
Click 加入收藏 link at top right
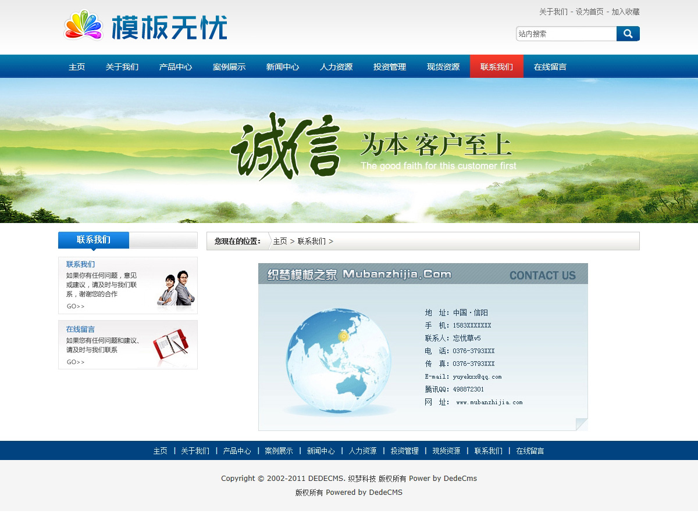point(625,12)
